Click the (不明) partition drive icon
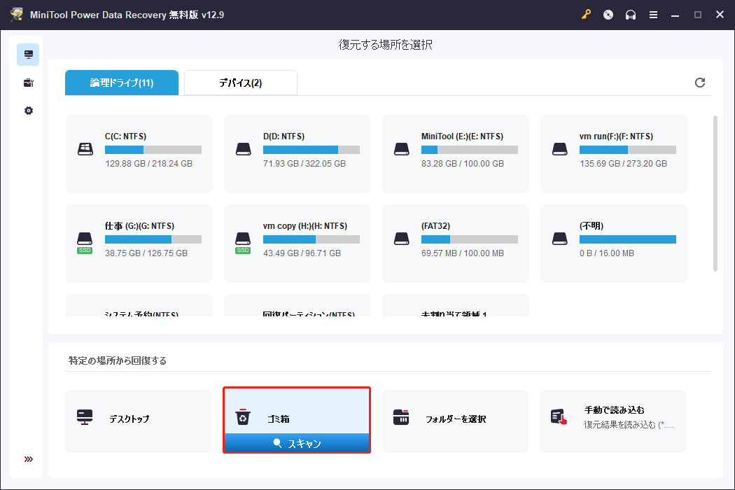The height and width of the screenshot is (490, 735). (x=560, y=239)
